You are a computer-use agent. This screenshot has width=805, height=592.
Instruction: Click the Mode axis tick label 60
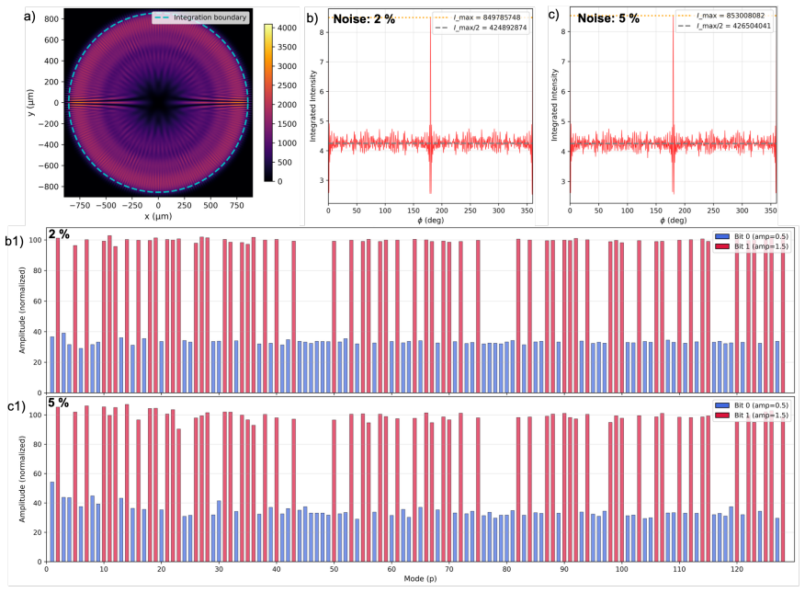(x=391, y=569)
